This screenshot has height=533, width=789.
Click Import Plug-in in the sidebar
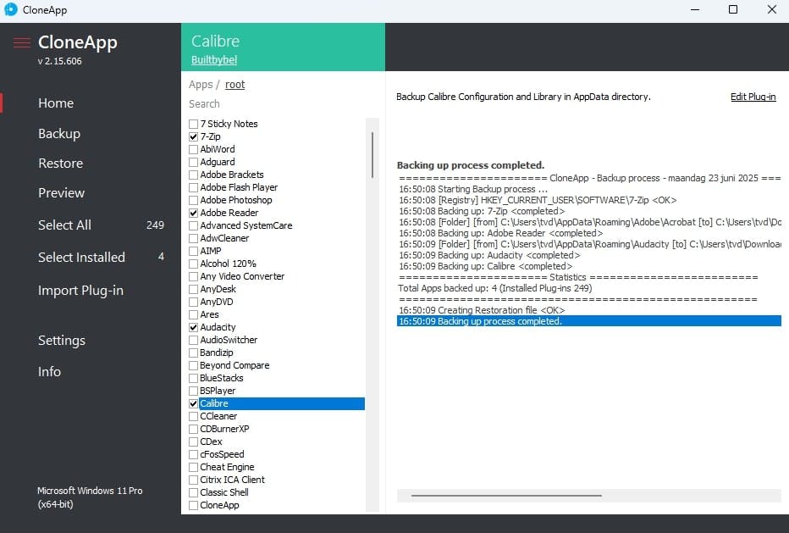coord(80,291)
